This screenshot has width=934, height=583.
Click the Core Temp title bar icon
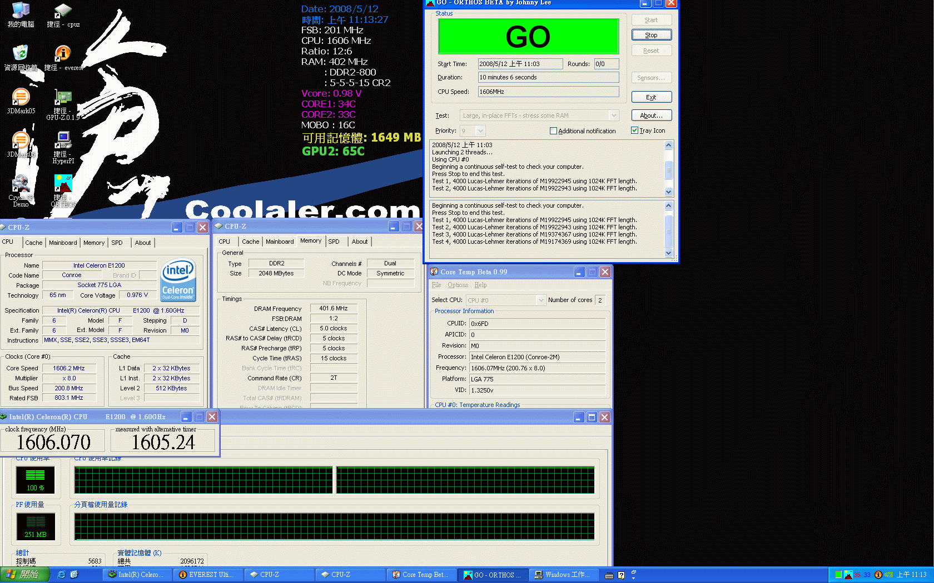click(x=434, y=272)
